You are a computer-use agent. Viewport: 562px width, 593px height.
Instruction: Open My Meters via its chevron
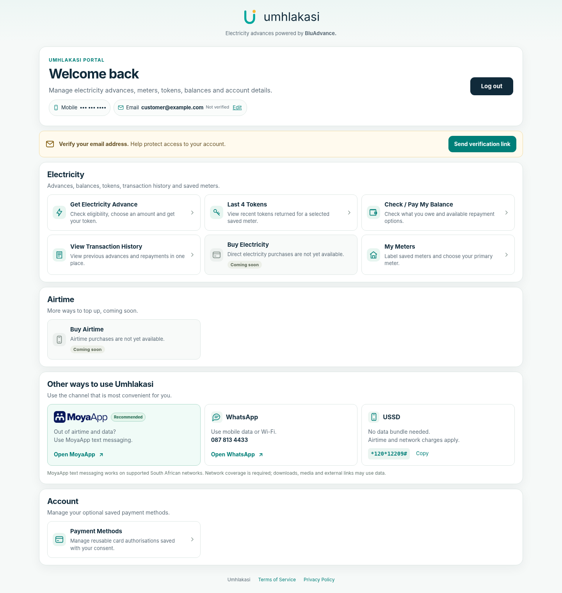pyautogui.click(x=506, y=255)
